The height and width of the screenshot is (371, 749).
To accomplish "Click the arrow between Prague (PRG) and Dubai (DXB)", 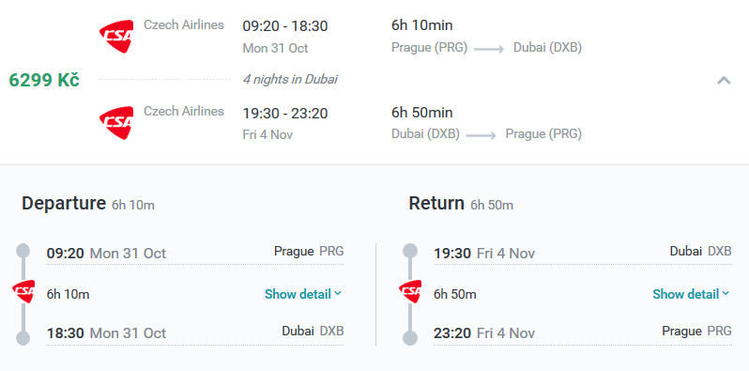I will [x=489, y=49].
